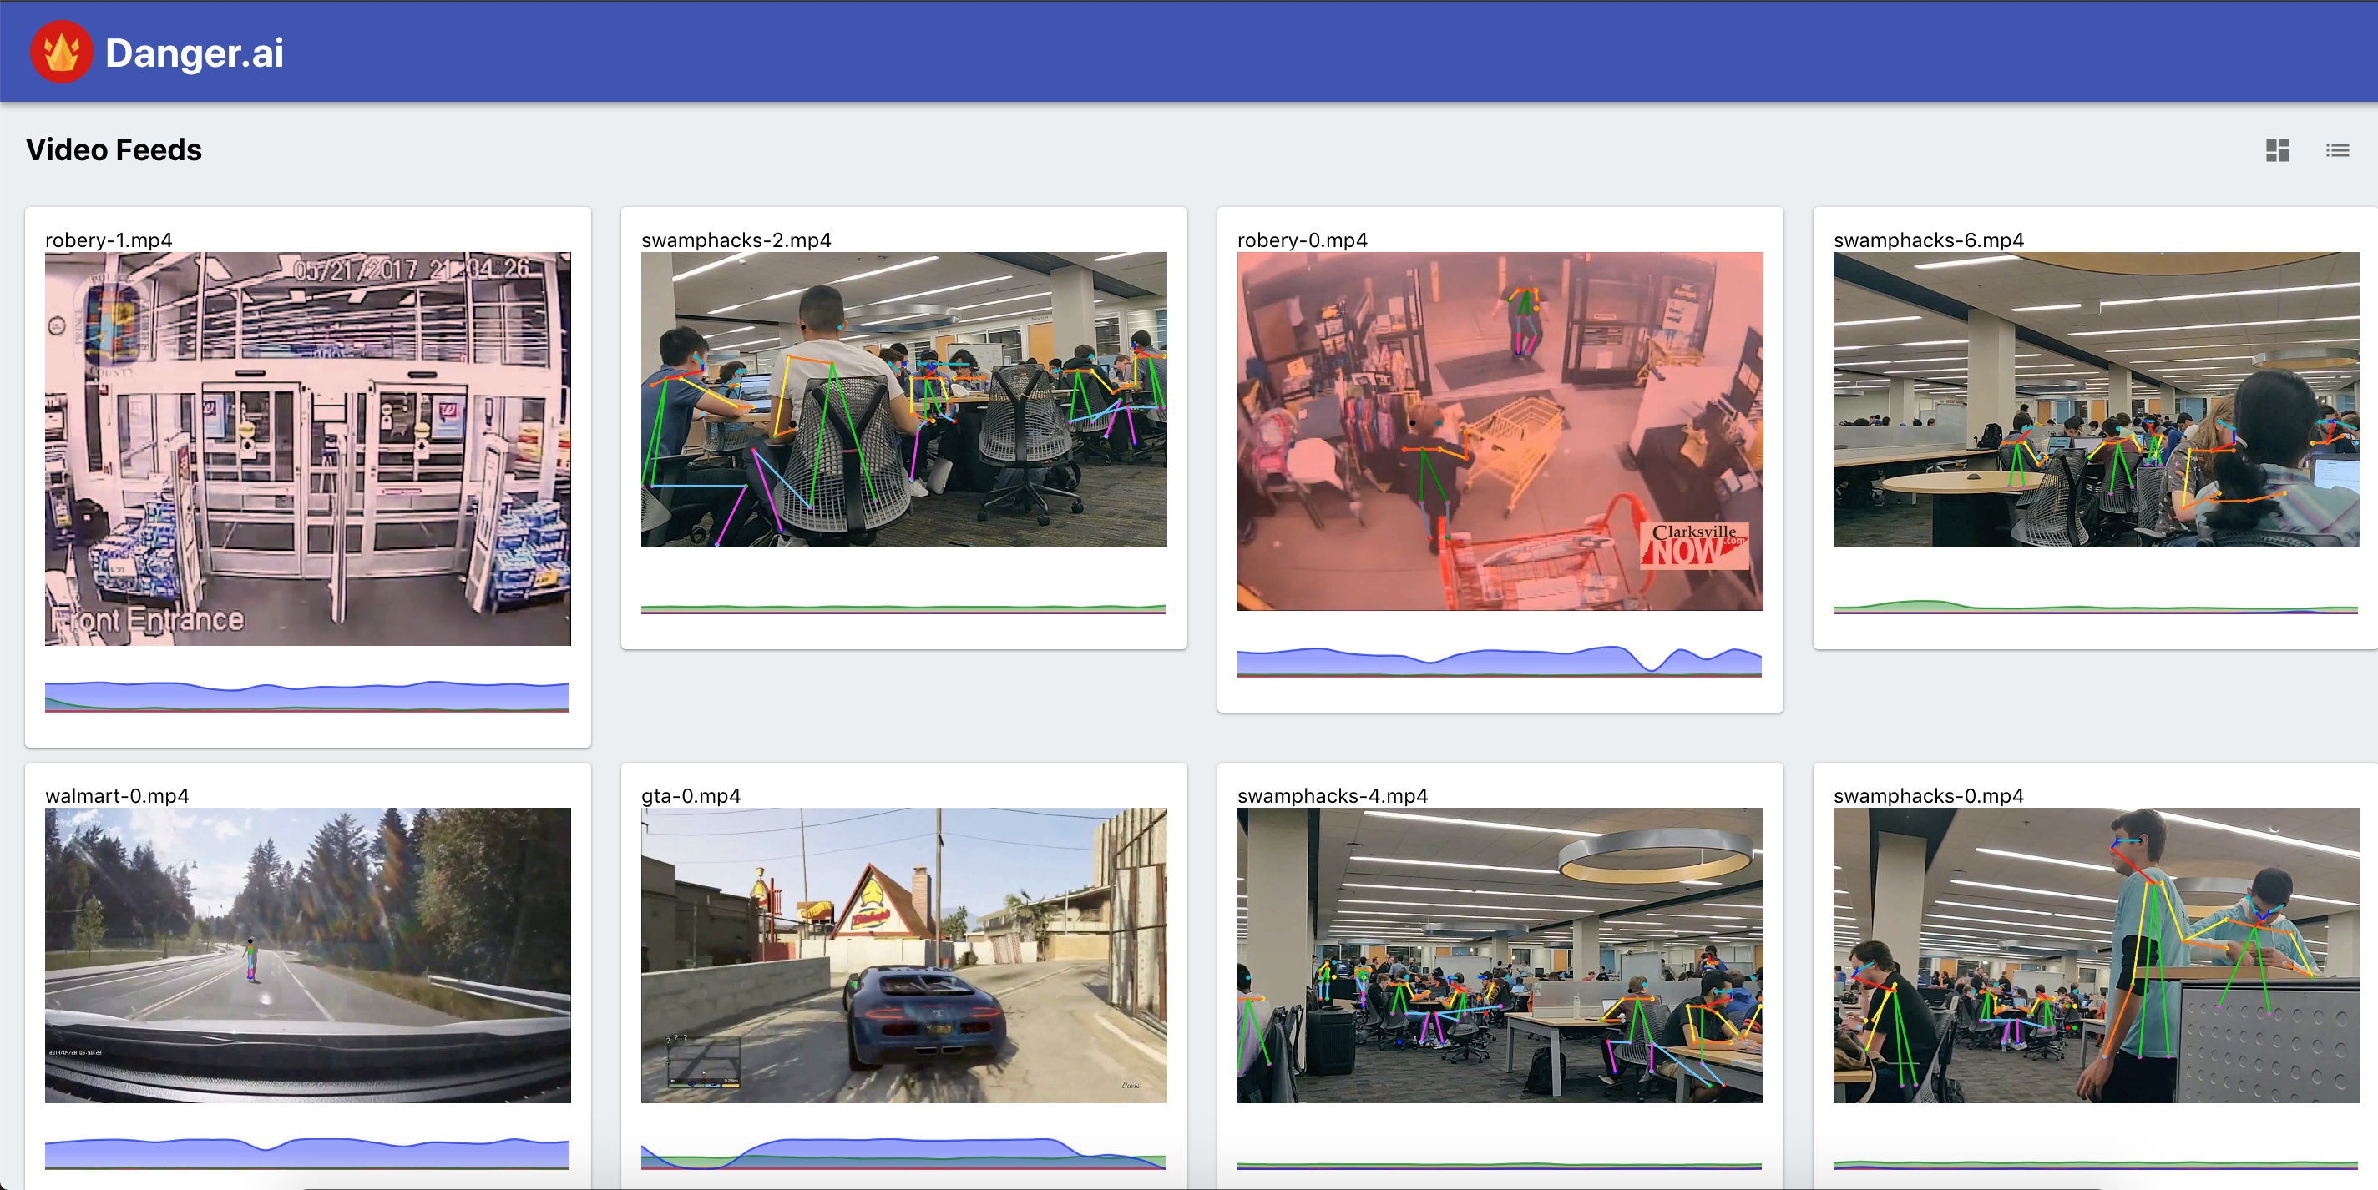
Task: Click the gta-0.mp4 file name label
Action: [691, 795]
